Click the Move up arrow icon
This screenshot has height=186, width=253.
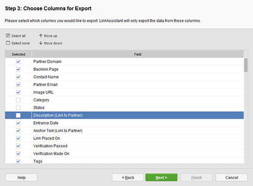click(x=41, y=36)
